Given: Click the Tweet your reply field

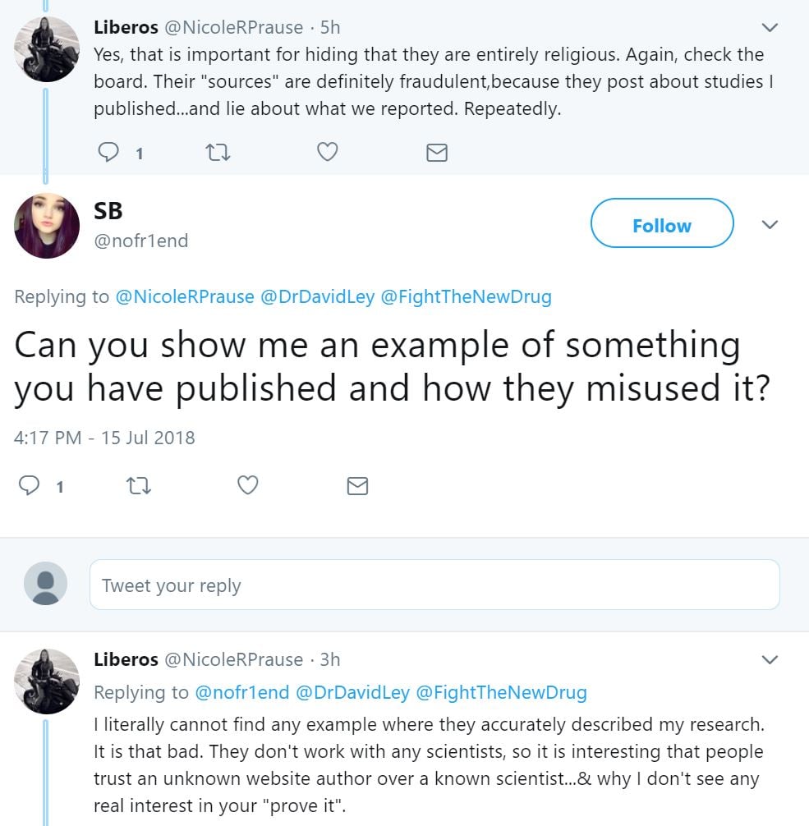Looking at the screenshot, I should click(434, 585).
